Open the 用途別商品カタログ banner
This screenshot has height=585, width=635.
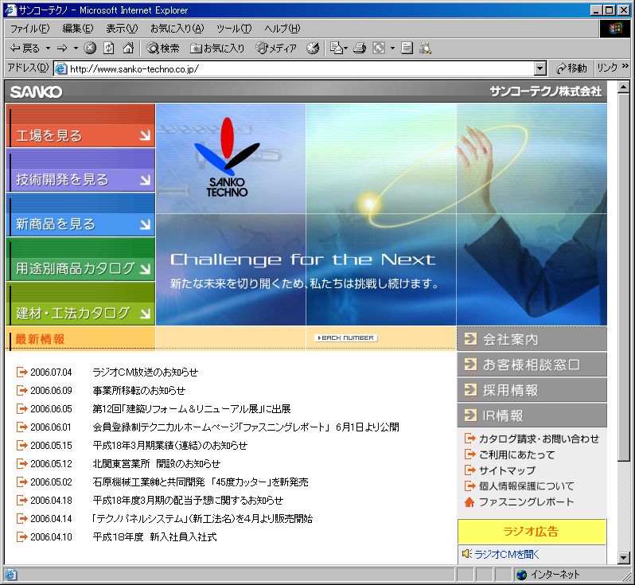point(80,259)
